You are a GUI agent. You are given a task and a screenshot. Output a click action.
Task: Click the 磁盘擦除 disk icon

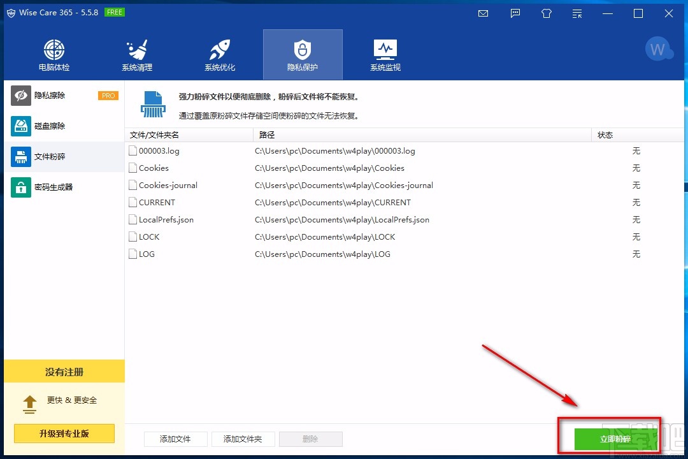[x=20, y=126]
